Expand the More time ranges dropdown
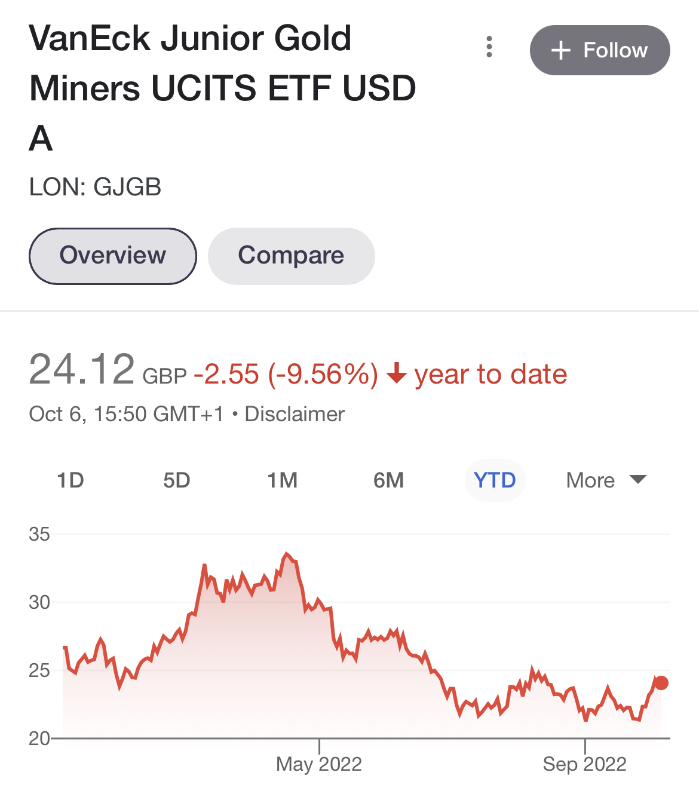Image resolution: width=699 pixels, height=800 pixels. click(606, 480)
